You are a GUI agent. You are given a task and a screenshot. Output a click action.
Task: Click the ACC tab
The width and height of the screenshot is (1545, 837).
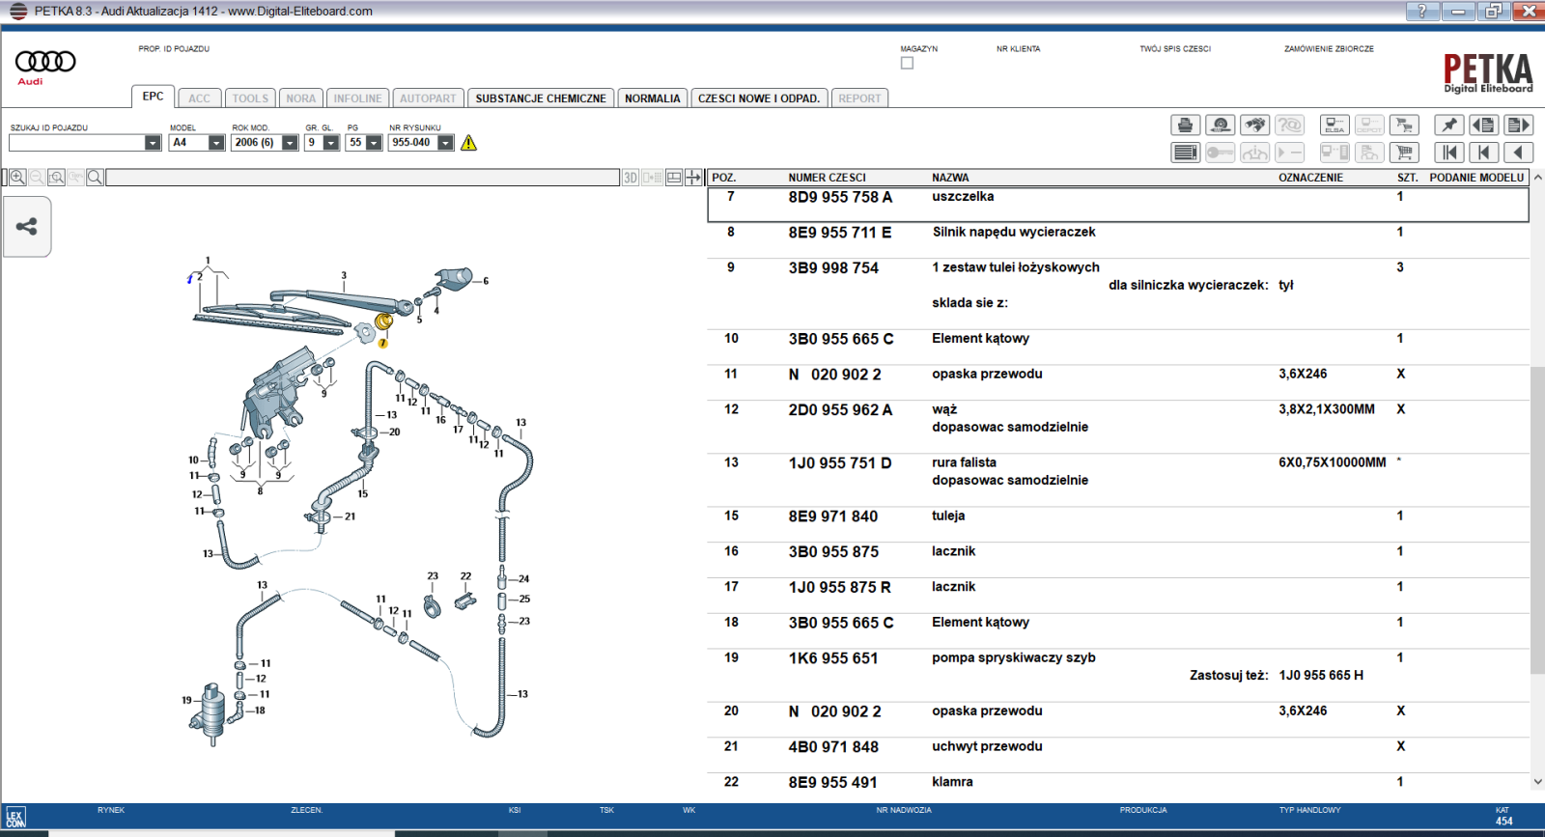pyautogui.click(x=200, y=98)
